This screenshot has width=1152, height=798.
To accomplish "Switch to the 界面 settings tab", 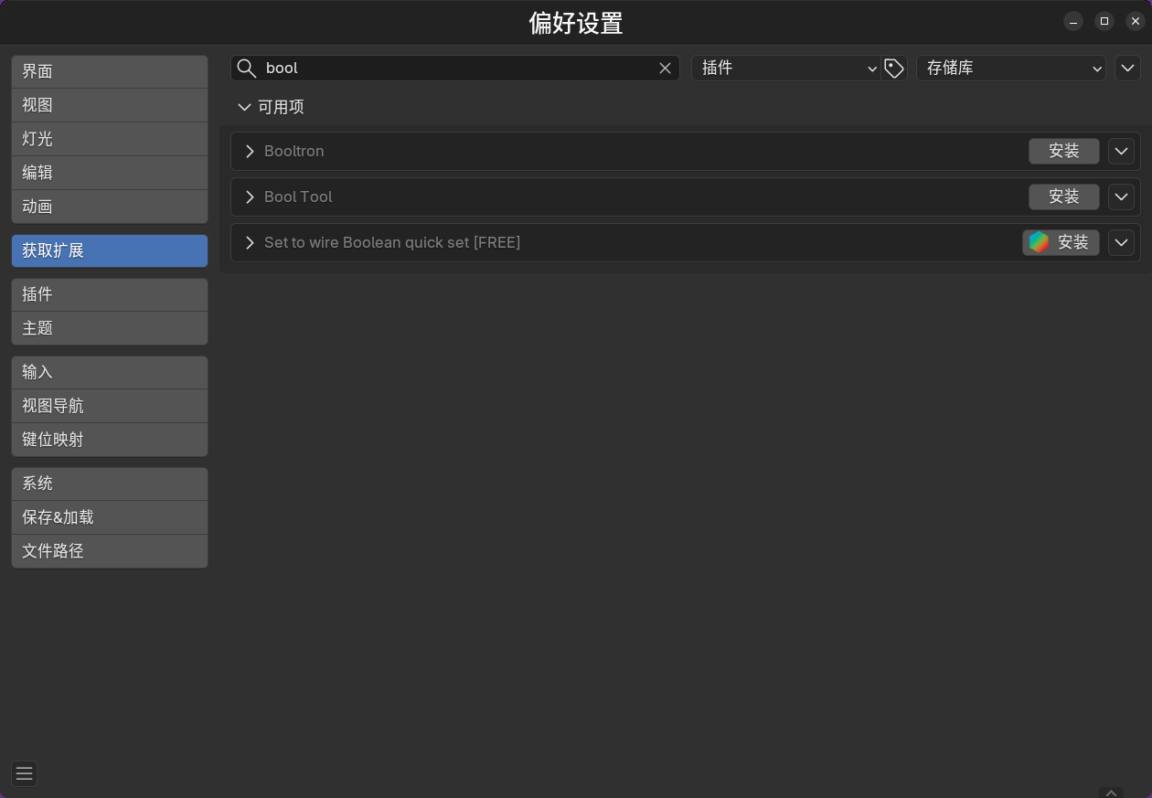I will click(110, 71).
